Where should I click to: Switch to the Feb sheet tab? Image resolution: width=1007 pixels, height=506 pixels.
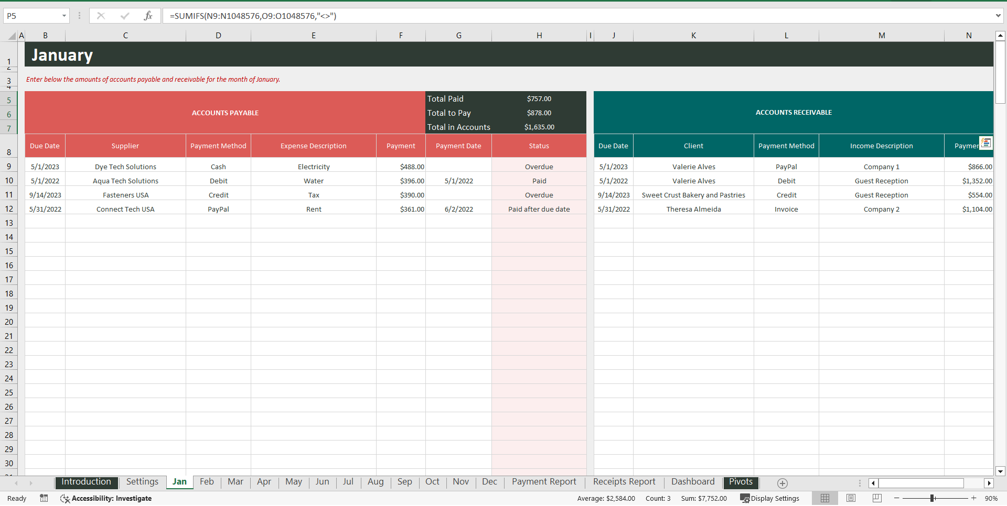(x=207, y=482)
